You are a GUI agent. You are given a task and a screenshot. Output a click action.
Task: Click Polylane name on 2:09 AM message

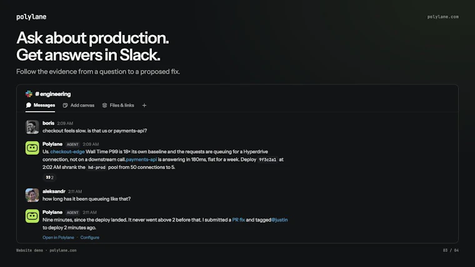coord(52,144)
